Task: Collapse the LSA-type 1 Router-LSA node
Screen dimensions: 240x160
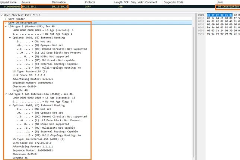Action: coord(6,26)
